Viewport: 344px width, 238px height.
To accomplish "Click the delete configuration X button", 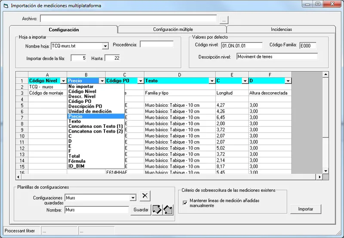I will (145, 196).
